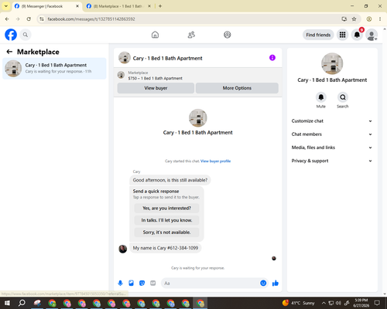Open the tab search dropdown arrow
387x309 pixels.
tap(6, 6)
